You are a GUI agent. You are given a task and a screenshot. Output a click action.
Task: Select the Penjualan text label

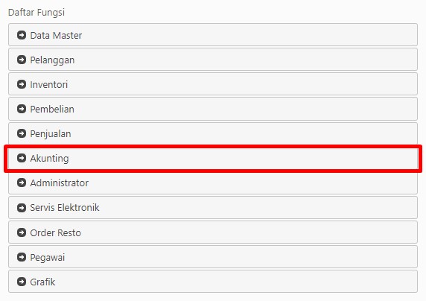pyautogui.click(x=51, y=134)
